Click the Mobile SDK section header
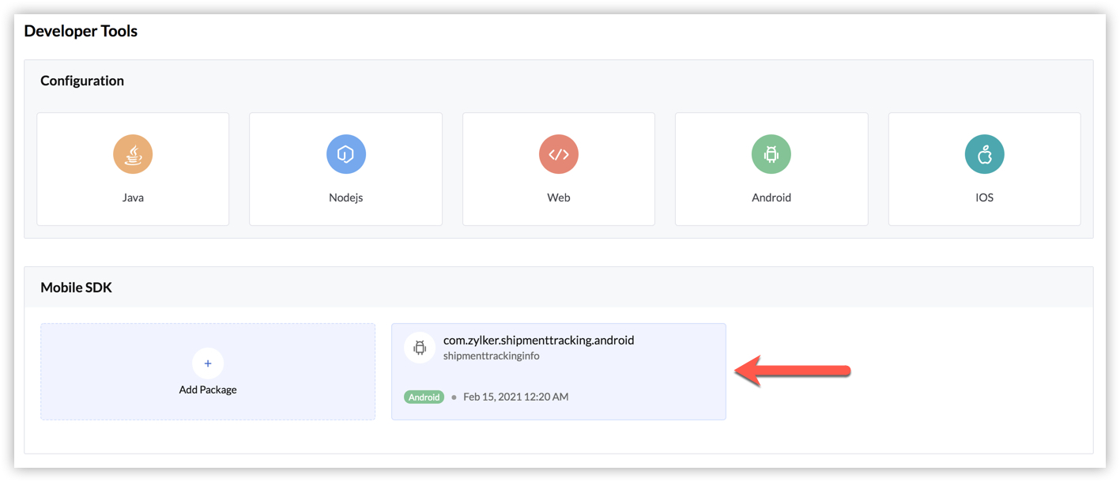The image size is (1120, 482). point(76,288)
